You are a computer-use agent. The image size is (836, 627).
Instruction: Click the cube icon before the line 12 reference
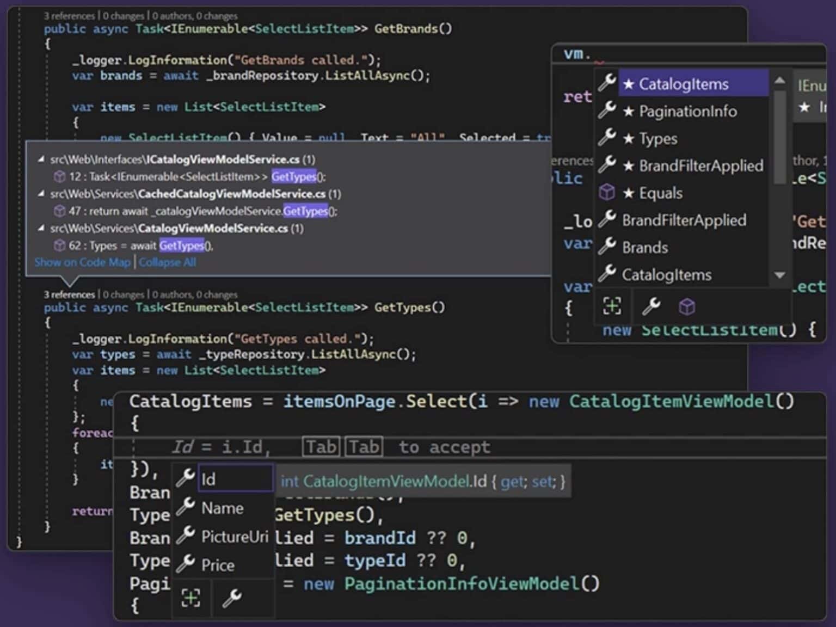59,176
